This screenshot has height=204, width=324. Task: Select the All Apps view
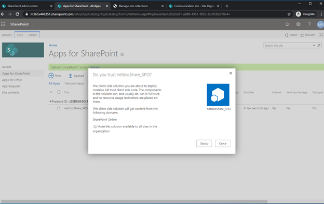point(55,83)
